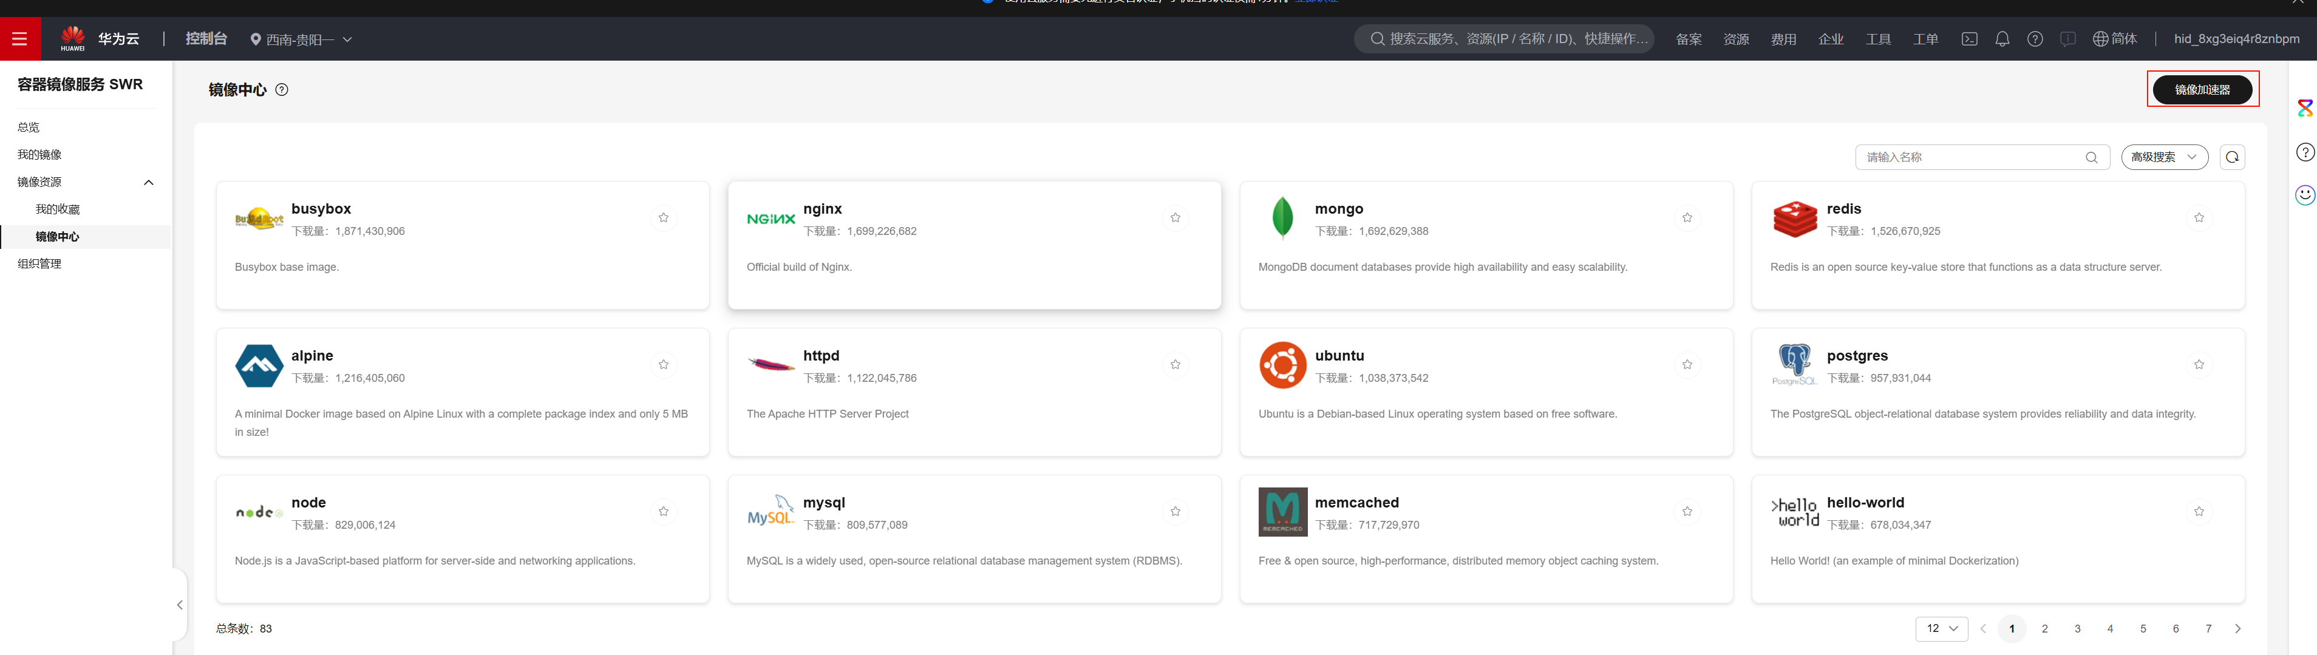Open the CloudShell terminal icon
2317x655 pixels.
[1969, 39]
